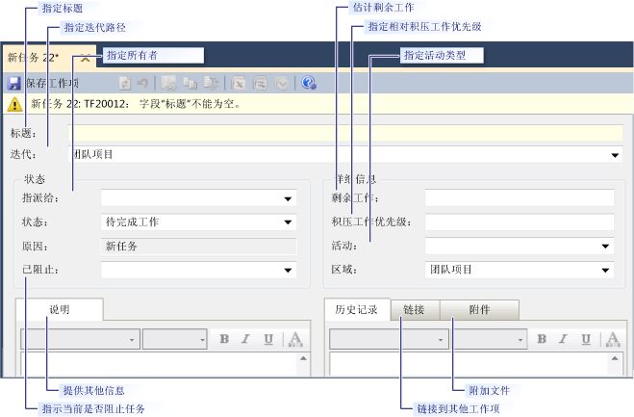The image size is (634, 417).
Task: Toggle Bold in the 历史记录 editor toolbar
Action: point(542,339)
